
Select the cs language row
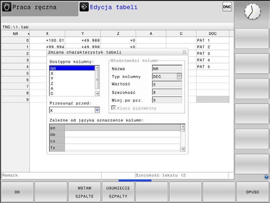coord(115,141)
